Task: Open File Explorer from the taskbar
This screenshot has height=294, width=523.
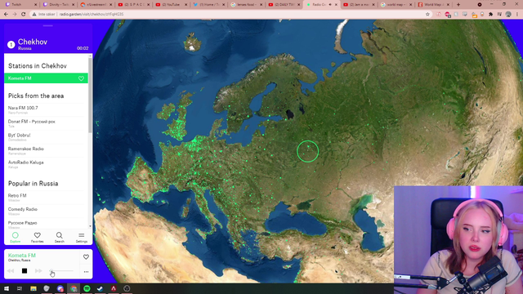Action: [x=34, y=288]
